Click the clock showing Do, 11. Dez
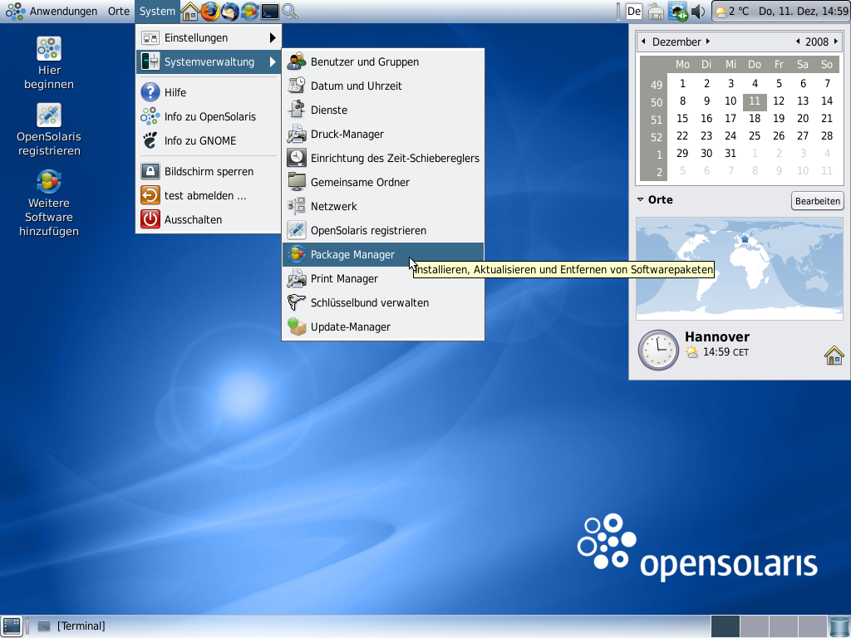Screen dimensions: 851x638 point(803,12)
